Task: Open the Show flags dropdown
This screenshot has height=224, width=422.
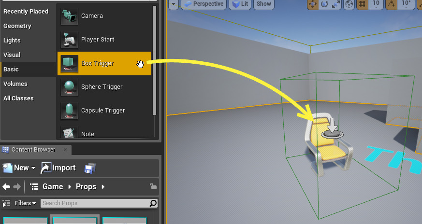Action: (264, 4)
